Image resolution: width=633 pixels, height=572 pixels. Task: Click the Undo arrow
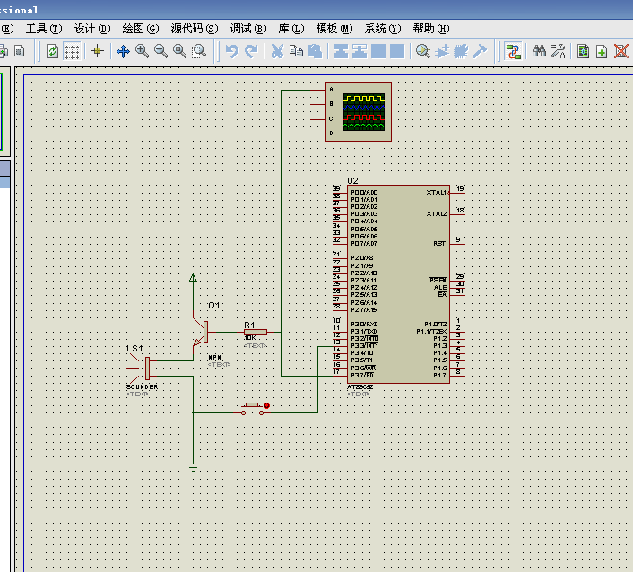click(231, 51)
